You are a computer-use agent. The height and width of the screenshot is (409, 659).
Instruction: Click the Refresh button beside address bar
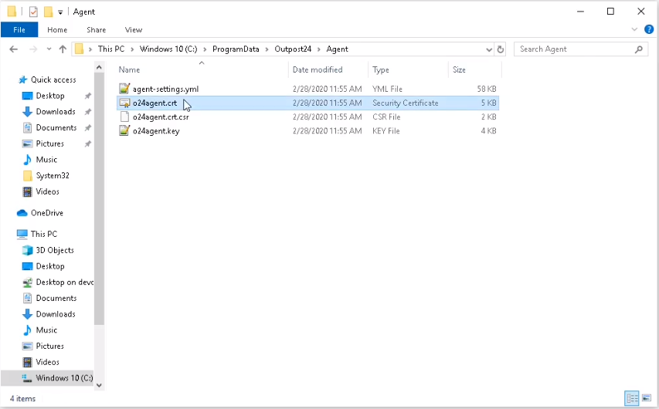pos(501,49)
